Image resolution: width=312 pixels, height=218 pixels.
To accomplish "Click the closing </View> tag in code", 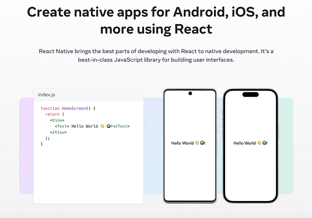I will point(58,132).
